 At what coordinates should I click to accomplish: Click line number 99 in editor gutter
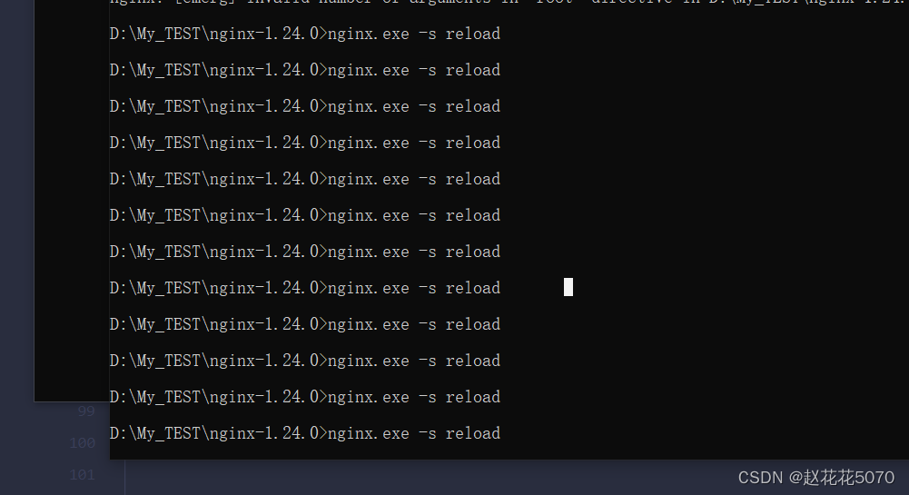(85, 411)
